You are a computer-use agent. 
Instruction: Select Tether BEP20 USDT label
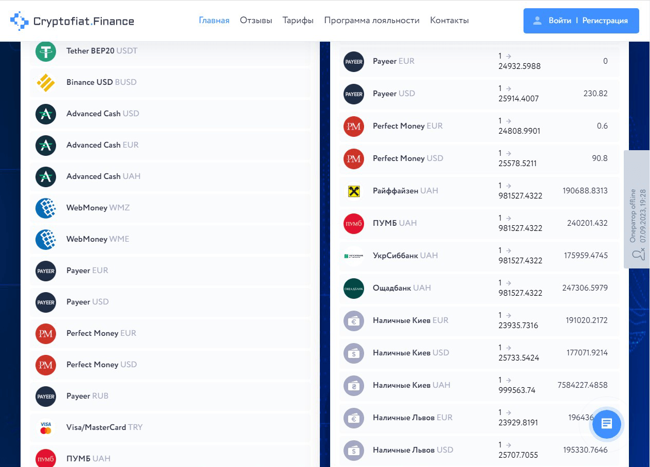pos(102,51)
